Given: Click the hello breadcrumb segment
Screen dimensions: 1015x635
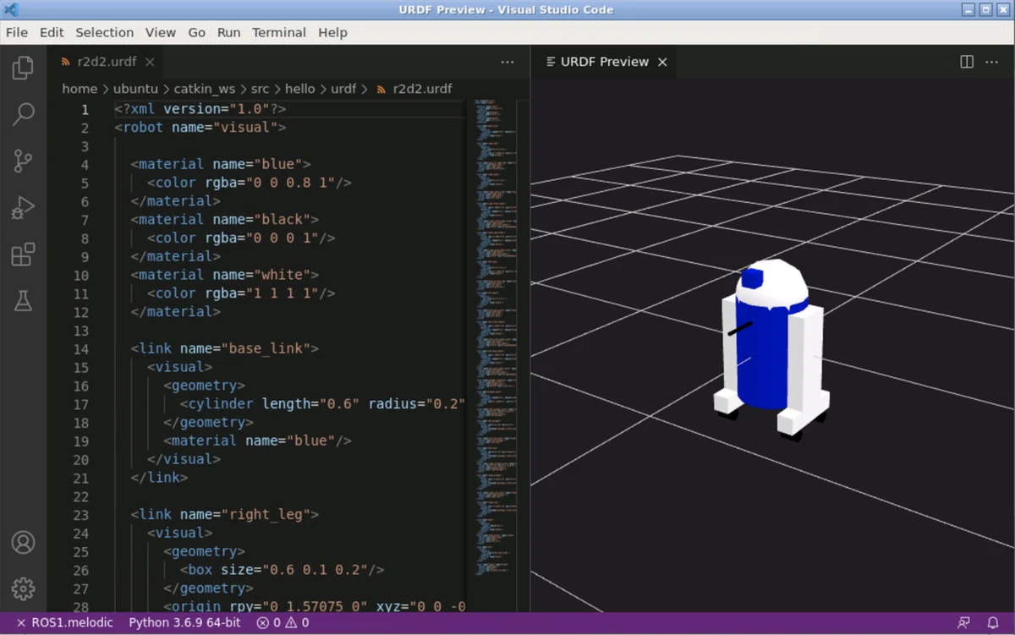Looking at the screenshot, I should click(x=299, y=89).
